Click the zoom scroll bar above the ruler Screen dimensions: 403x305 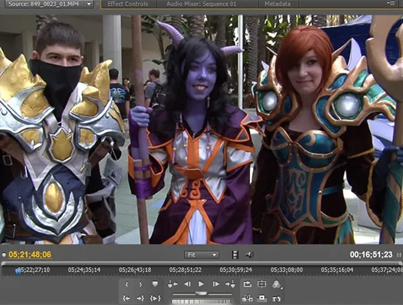[x=202, y=263]
